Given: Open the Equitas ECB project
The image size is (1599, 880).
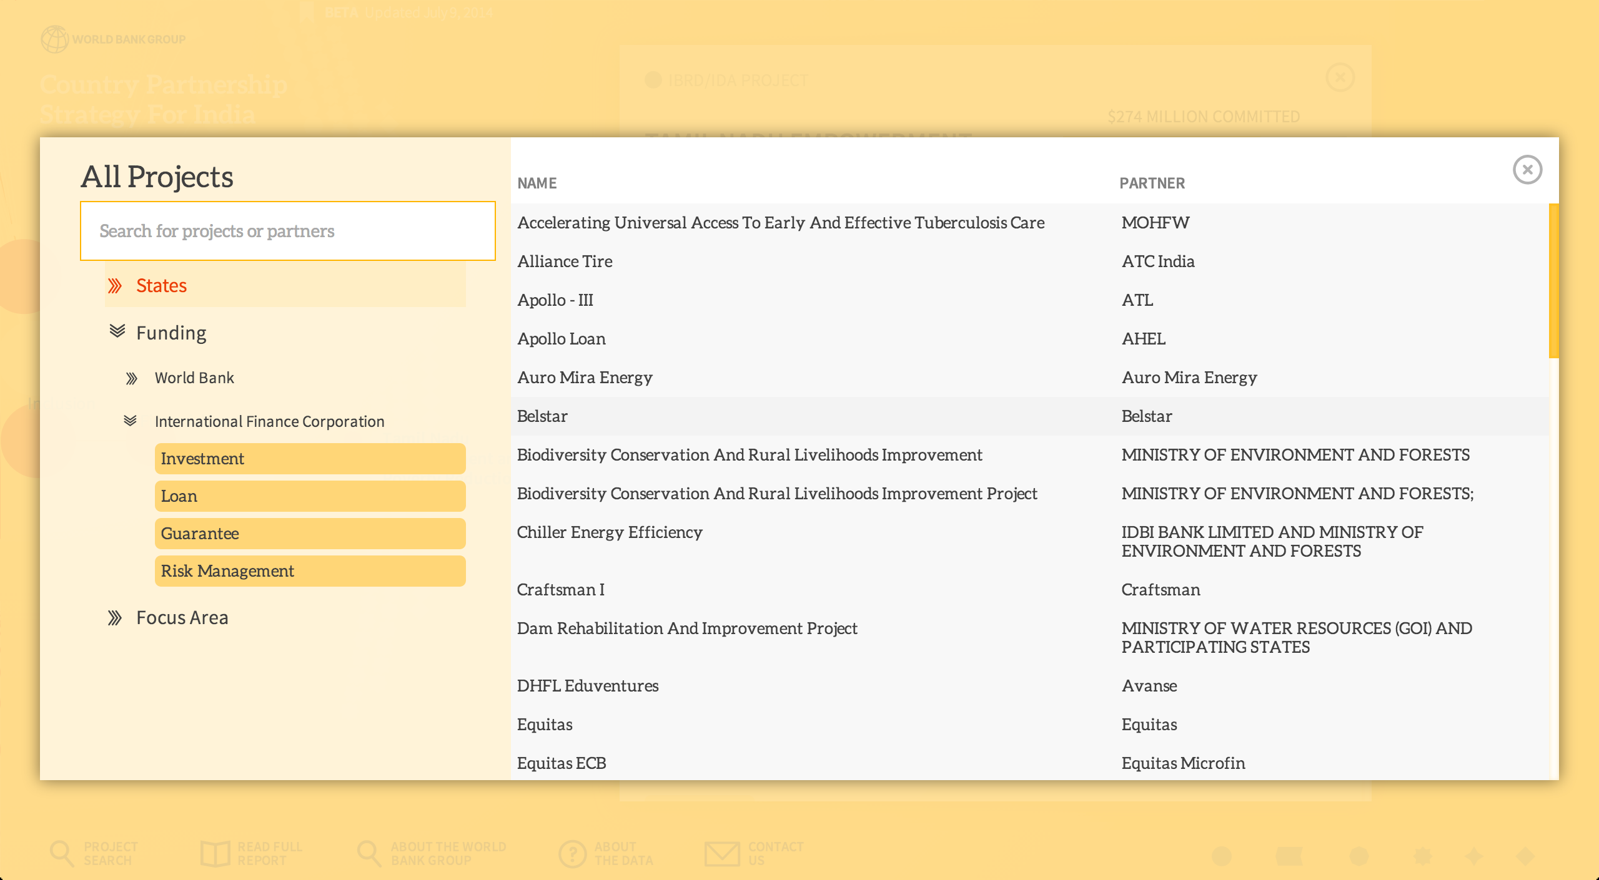Looking at the screenshot, I should click(562, 763).
